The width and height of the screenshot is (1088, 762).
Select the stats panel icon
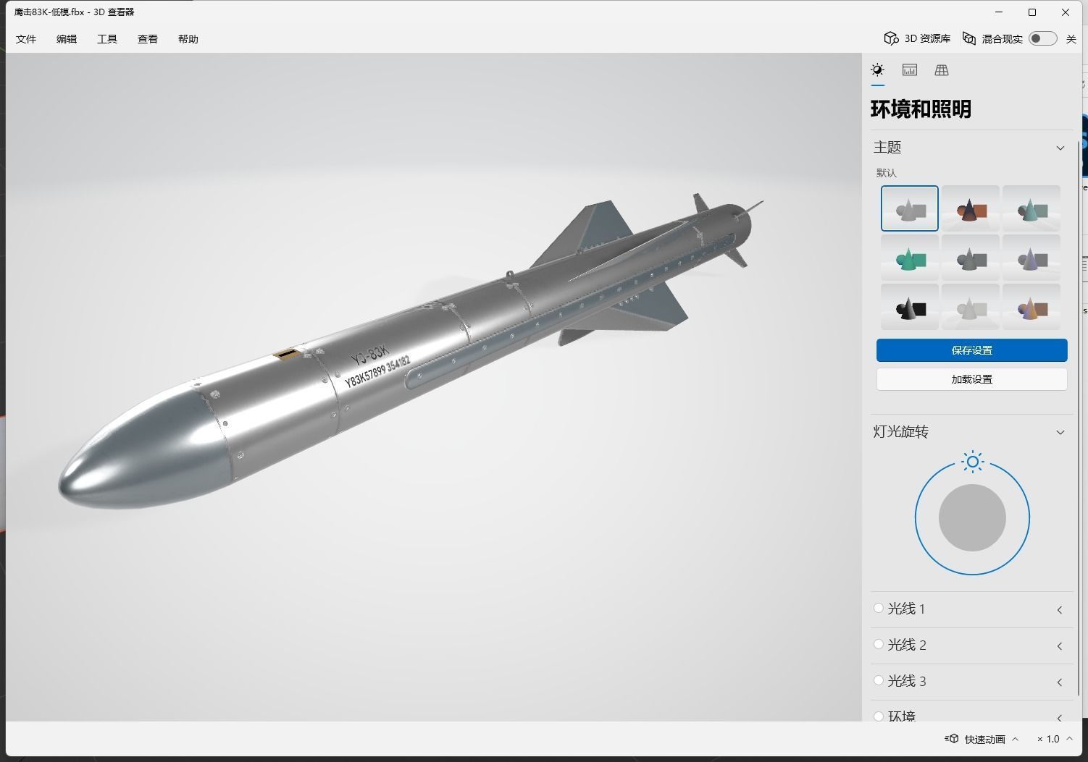[909, 69]
